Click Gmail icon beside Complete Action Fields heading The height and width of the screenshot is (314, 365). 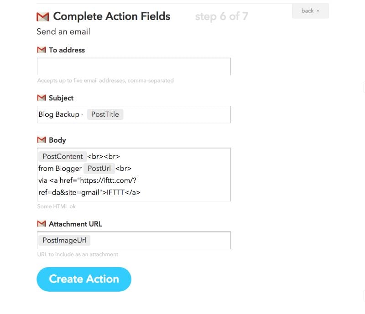[42, 17]
